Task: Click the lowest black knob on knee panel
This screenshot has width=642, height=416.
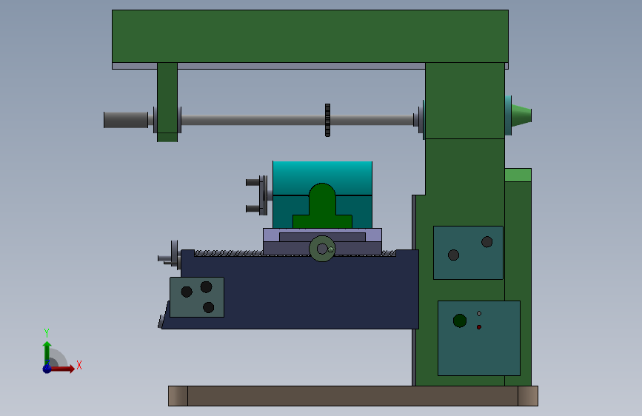Action: coord(208,307)
